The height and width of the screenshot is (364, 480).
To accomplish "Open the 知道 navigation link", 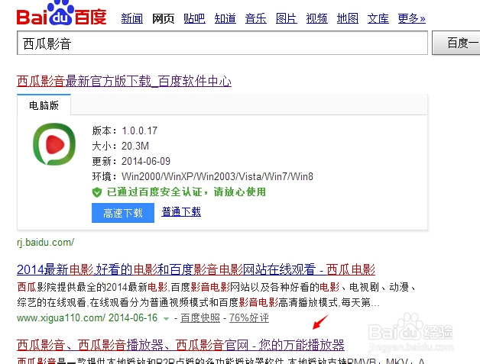I will (225, 18).
